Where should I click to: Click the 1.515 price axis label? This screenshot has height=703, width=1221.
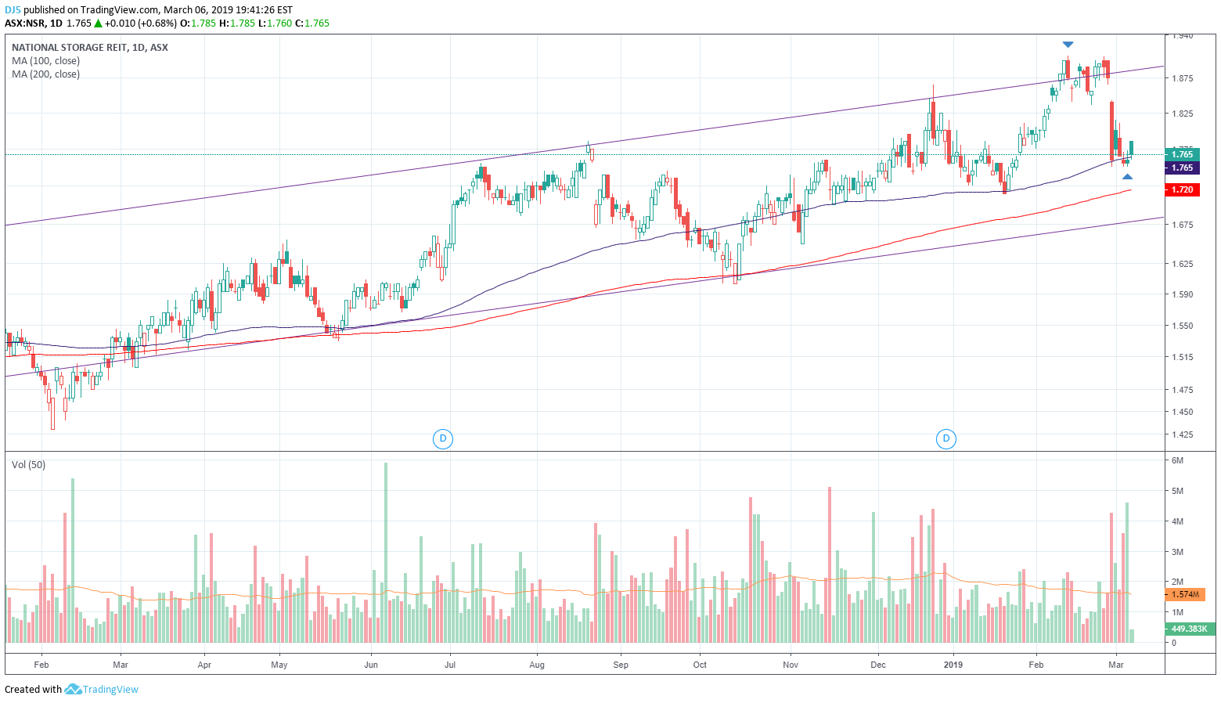point(1182,357)
